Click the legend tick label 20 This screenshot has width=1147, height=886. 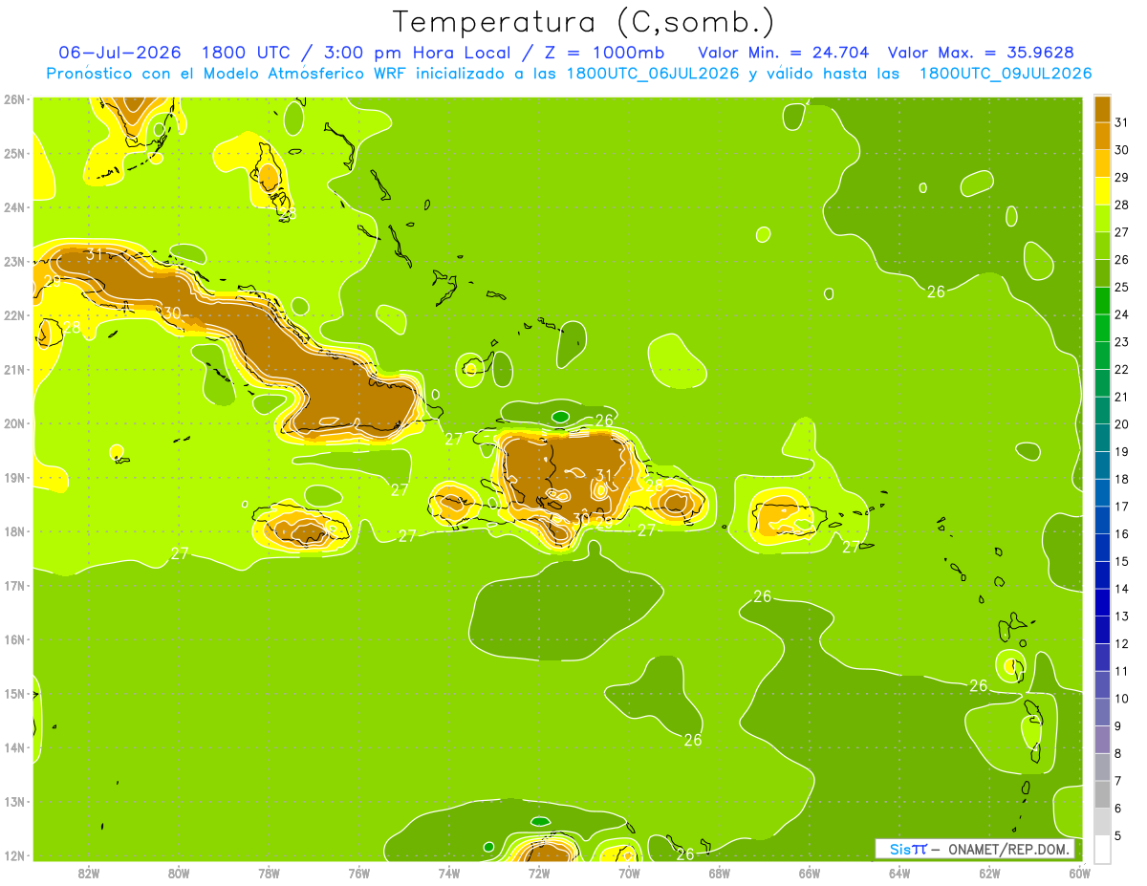(1122, 424)
